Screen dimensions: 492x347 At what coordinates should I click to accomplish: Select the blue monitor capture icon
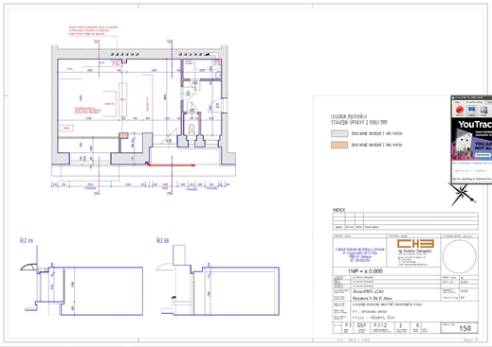click(x=471, y=111)
